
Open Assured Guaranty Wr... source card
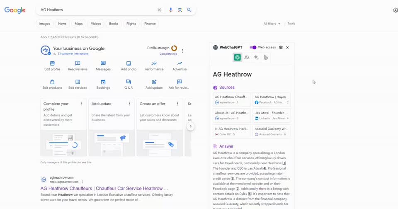pyautogui.click(x=272, y=131)
